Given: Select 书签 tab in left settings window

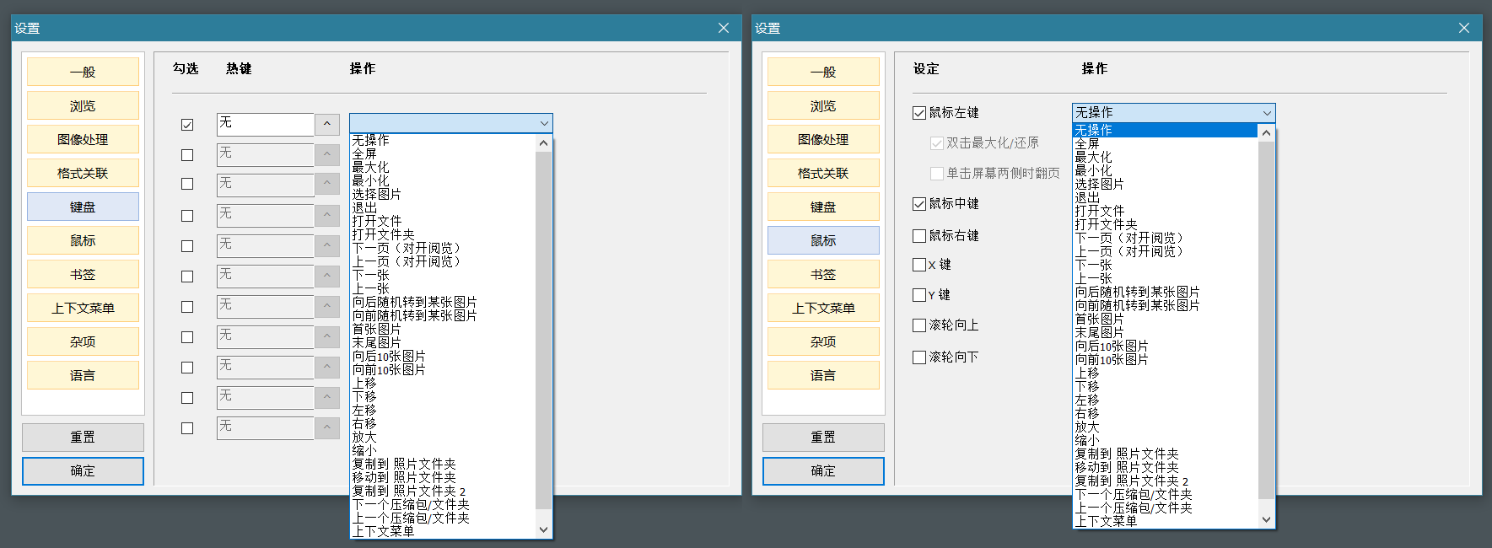Looking at the screenshot, I should 83,274.
